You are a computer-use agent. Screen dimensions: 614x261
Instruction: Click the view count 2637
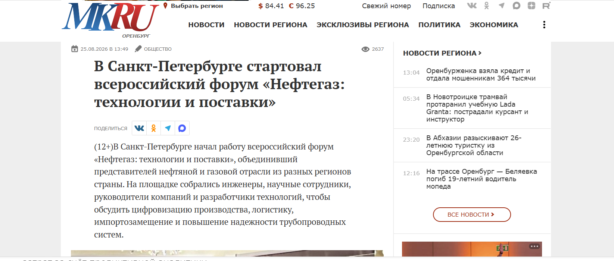[378, 49]
